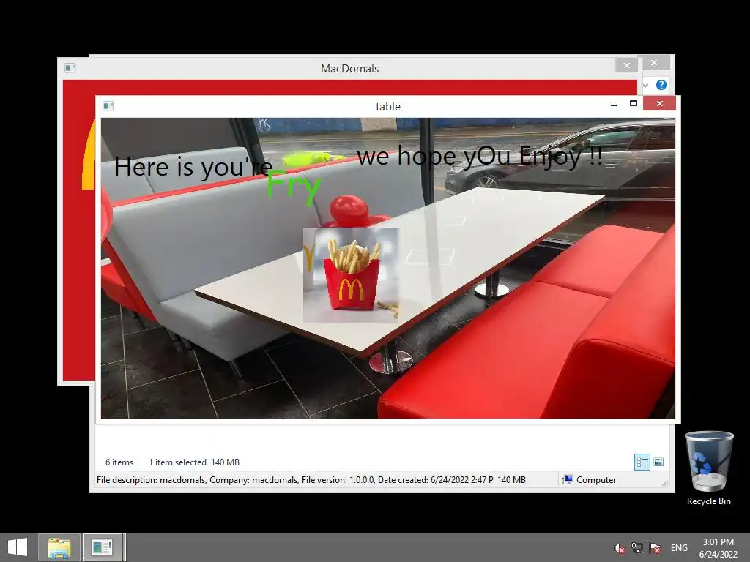Click the "6 items" status text
The image size is (750, 562).
point(119,462)
